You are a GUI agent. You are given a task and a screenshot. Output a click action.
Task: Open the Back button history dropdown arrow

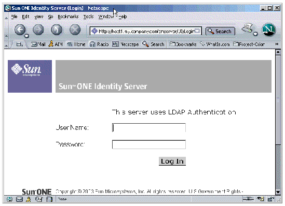(x=26, y=36)
